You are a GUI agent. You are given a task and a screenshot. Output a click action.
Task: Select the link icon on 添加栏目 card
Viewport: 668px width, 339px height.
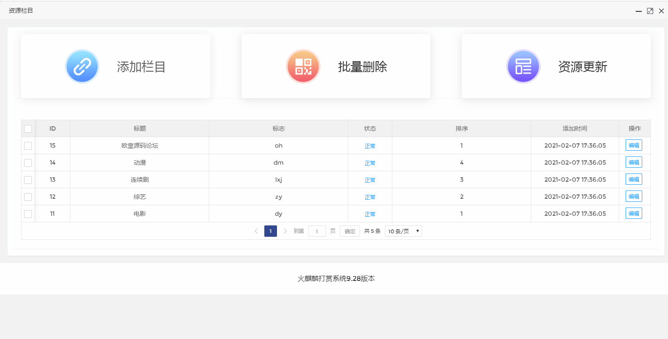point(82,66)
